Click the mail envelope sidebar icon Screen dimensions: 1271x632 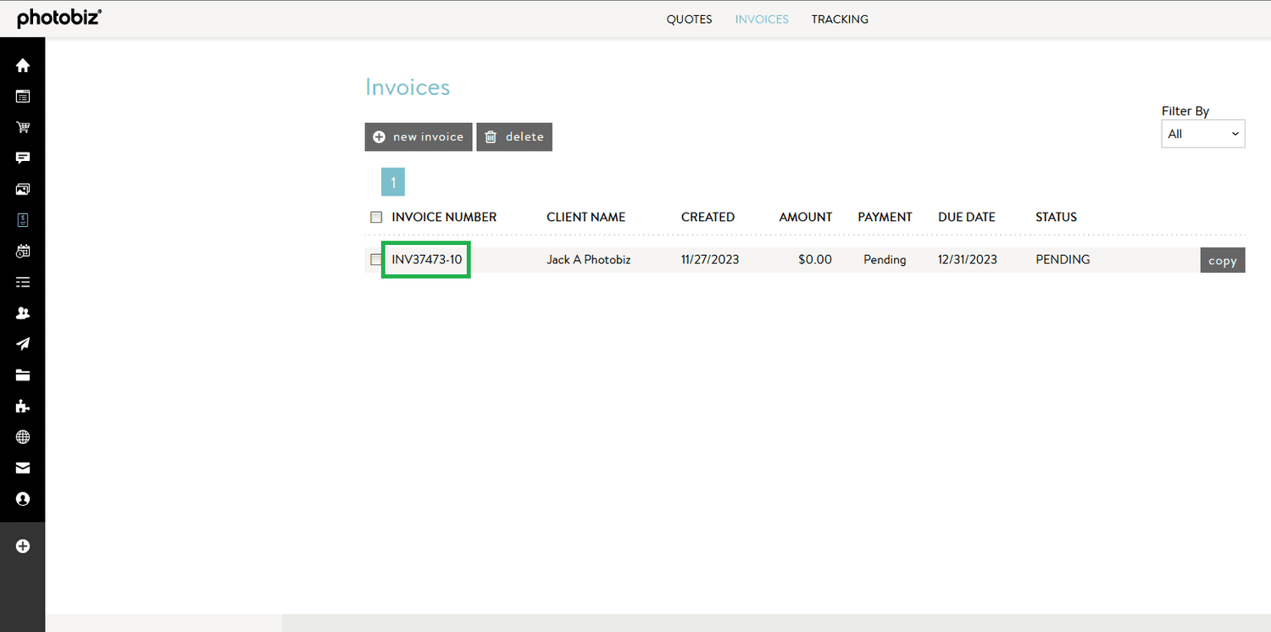pos(22,468)
